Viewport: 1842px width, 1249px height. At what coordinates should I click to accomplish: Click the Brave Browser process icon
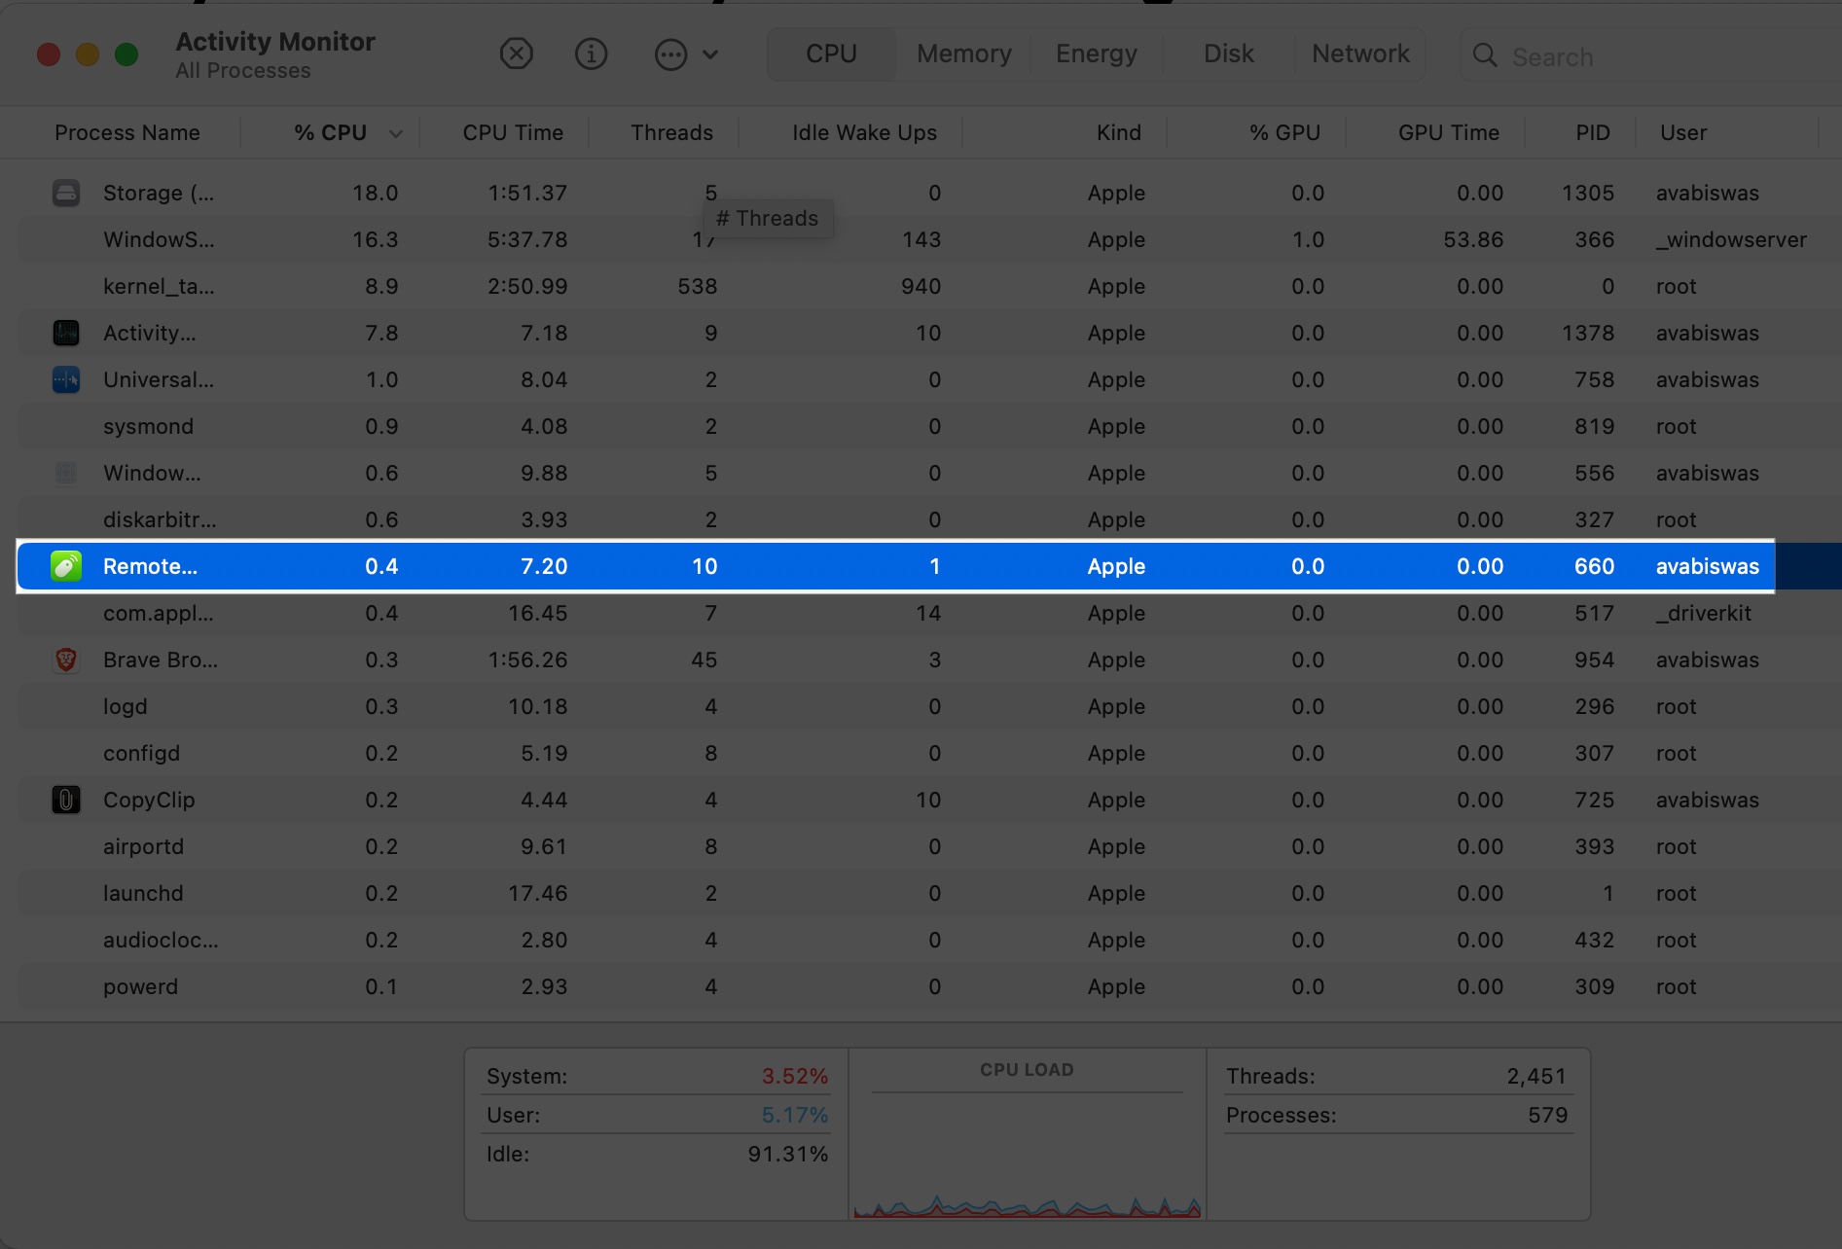[65, 660]
